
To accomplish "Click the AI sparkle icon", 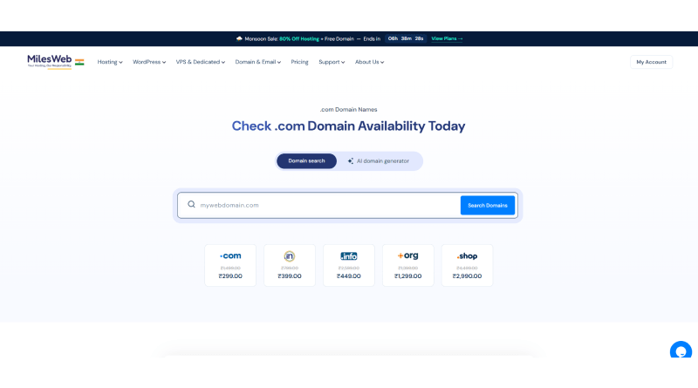I will 351,161.
